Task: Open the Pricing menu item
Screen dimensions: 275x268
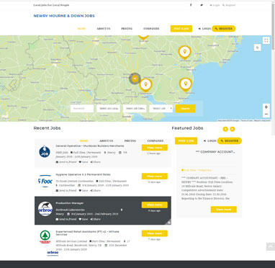Action: tap(127, 29)
